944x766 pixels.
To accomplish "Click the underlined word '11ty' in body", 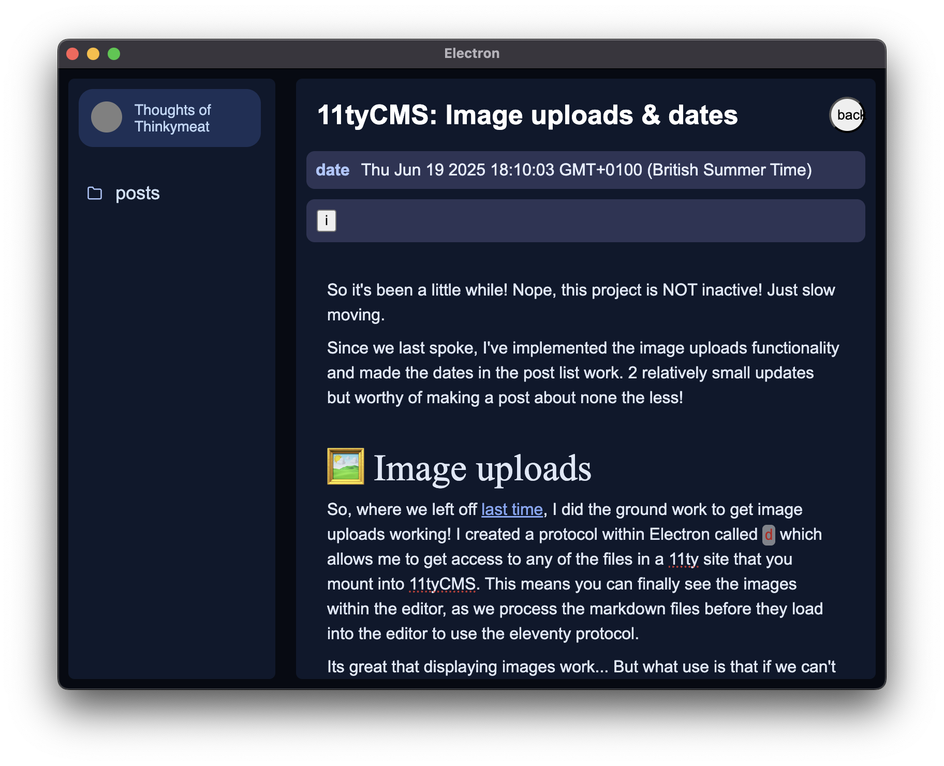I will coord(684,559).
